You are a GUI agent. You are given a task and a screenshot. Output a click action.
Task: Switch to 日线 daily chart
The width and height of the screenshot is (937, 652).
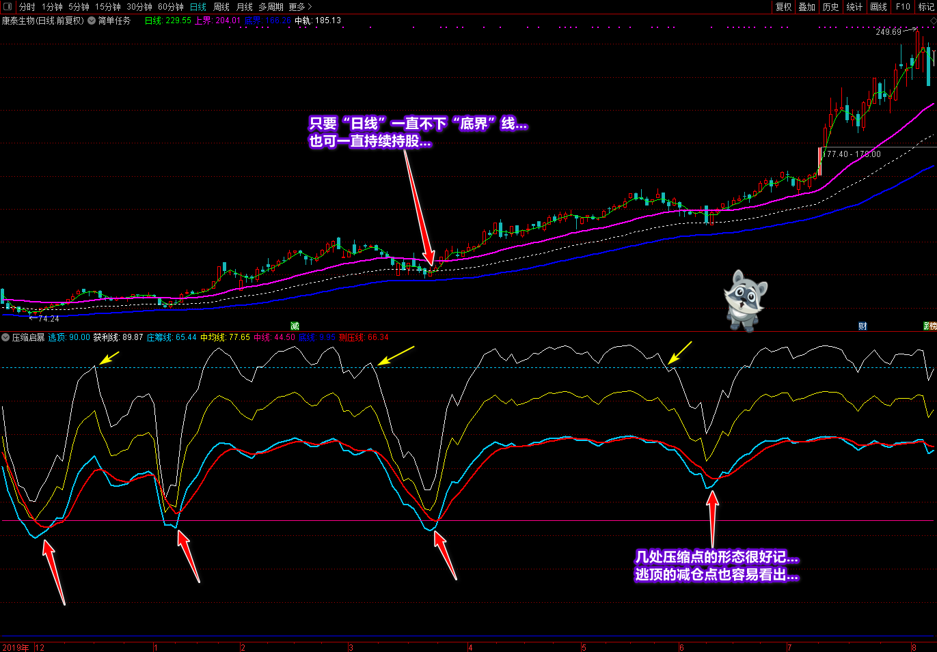198,7
